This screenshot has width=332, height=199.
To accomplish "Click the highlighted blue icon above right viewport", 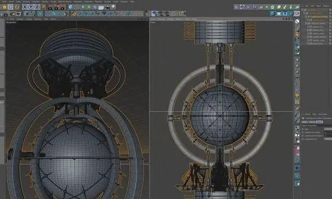I will [x=155, y=14].
